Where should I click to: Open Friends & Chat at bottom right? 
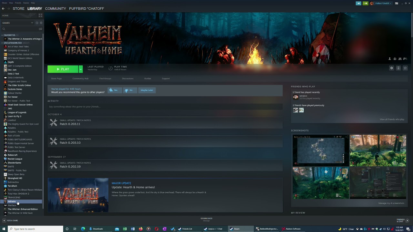click(x=402, y=220)
